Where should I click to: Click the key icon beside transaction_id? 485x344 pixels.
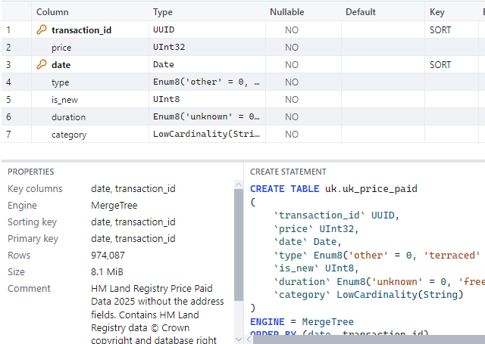(x=42, y=30)
